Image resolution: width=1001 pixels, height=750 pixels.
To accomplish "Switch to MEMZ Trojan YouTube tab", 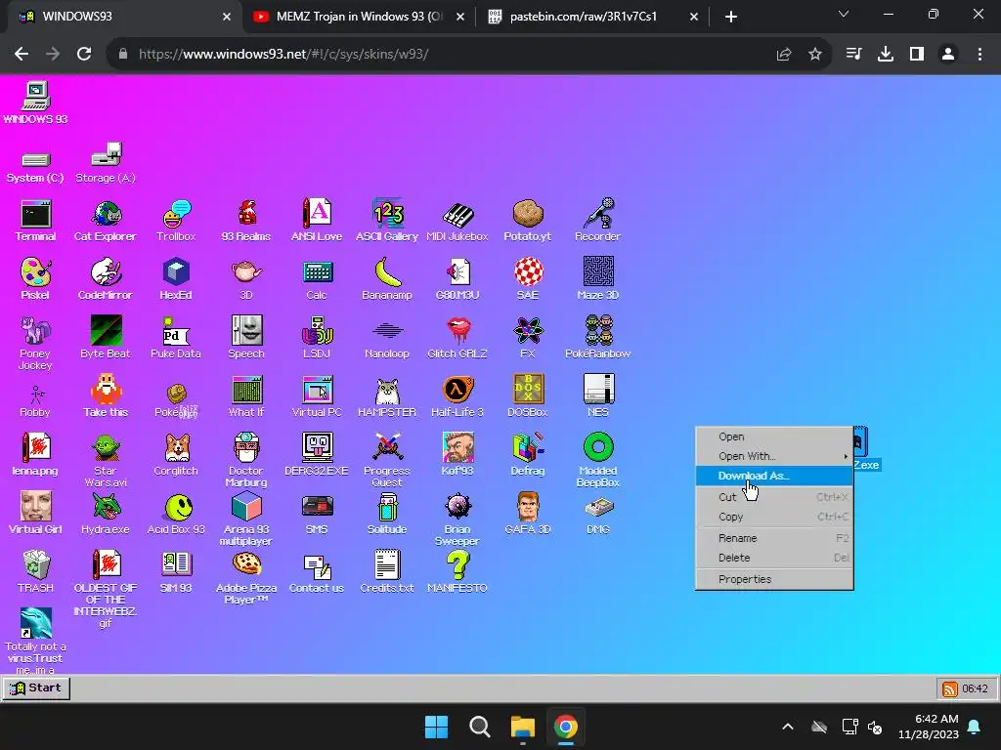I will [359, 17].
